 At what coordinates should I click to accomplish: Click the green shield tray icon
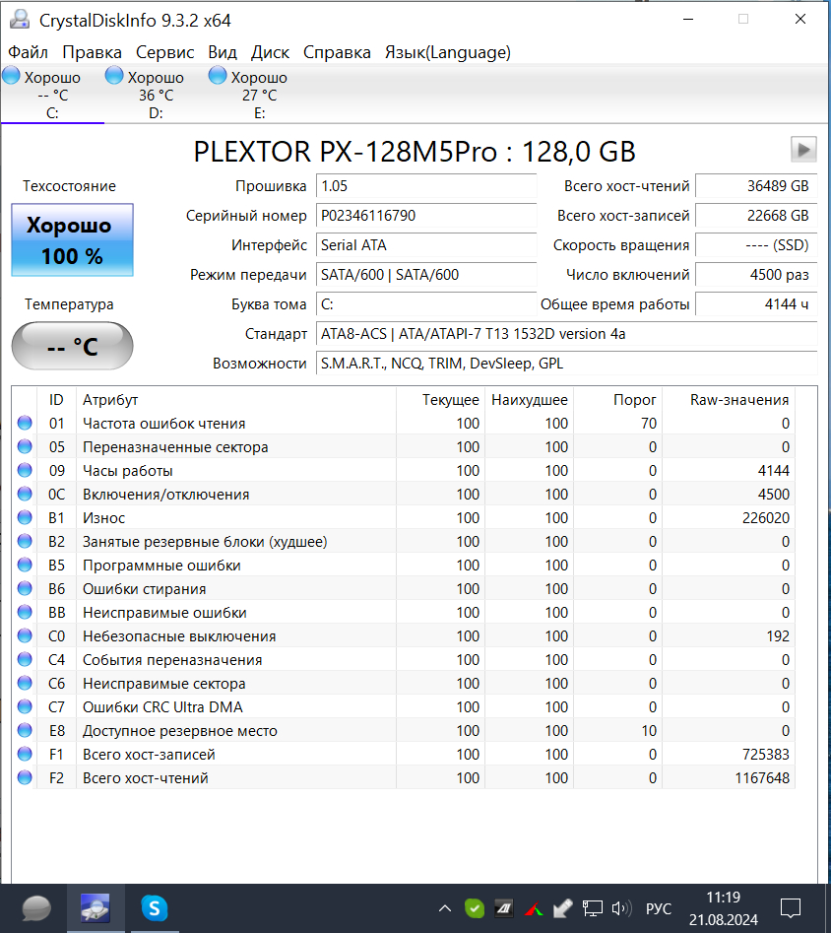point(475,908)
